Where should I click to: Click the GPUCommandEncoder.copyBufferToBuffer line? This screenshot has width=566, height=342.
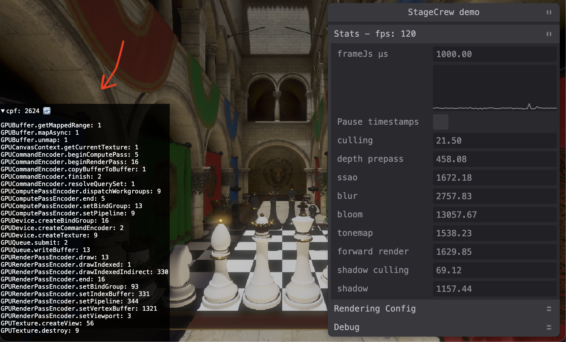pos(73,169)
